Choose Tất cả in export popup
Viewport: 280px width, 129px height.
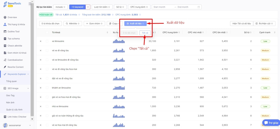(x=145, y=33)
